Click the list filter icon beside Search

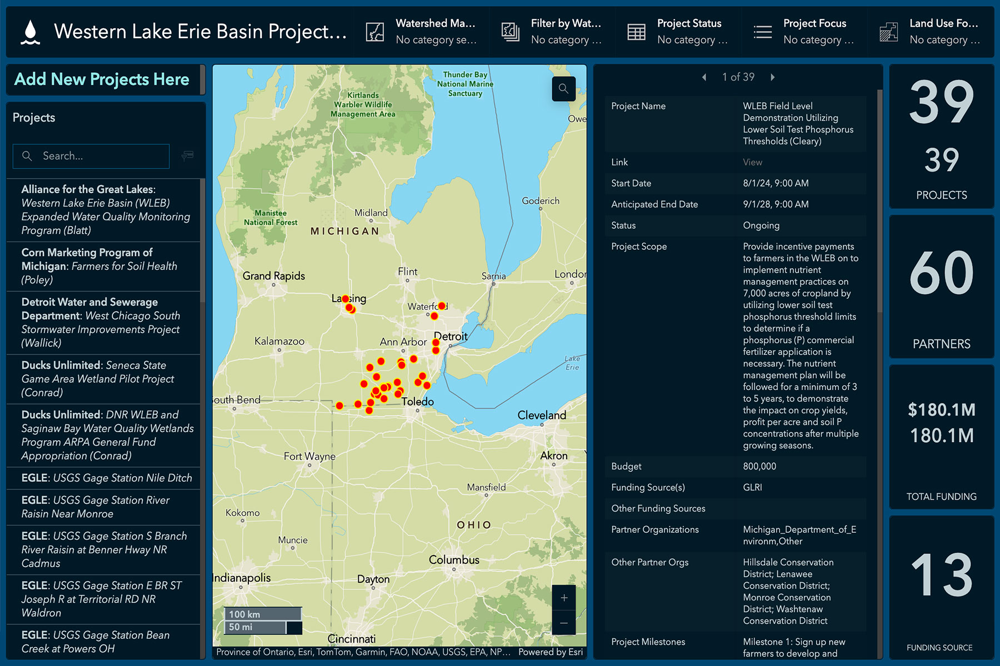187,156
